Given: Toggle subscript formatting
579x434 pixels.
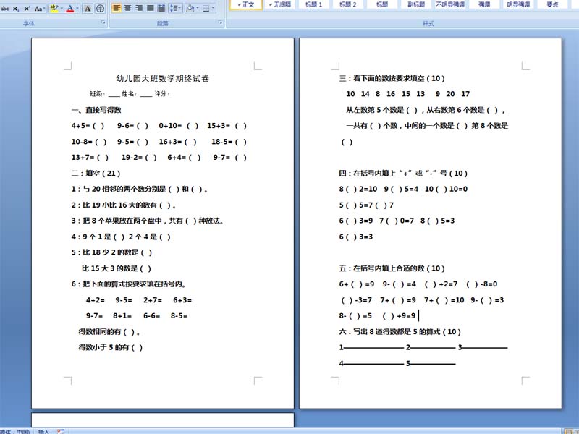Looking at the screenshot, I should point(16,8).
